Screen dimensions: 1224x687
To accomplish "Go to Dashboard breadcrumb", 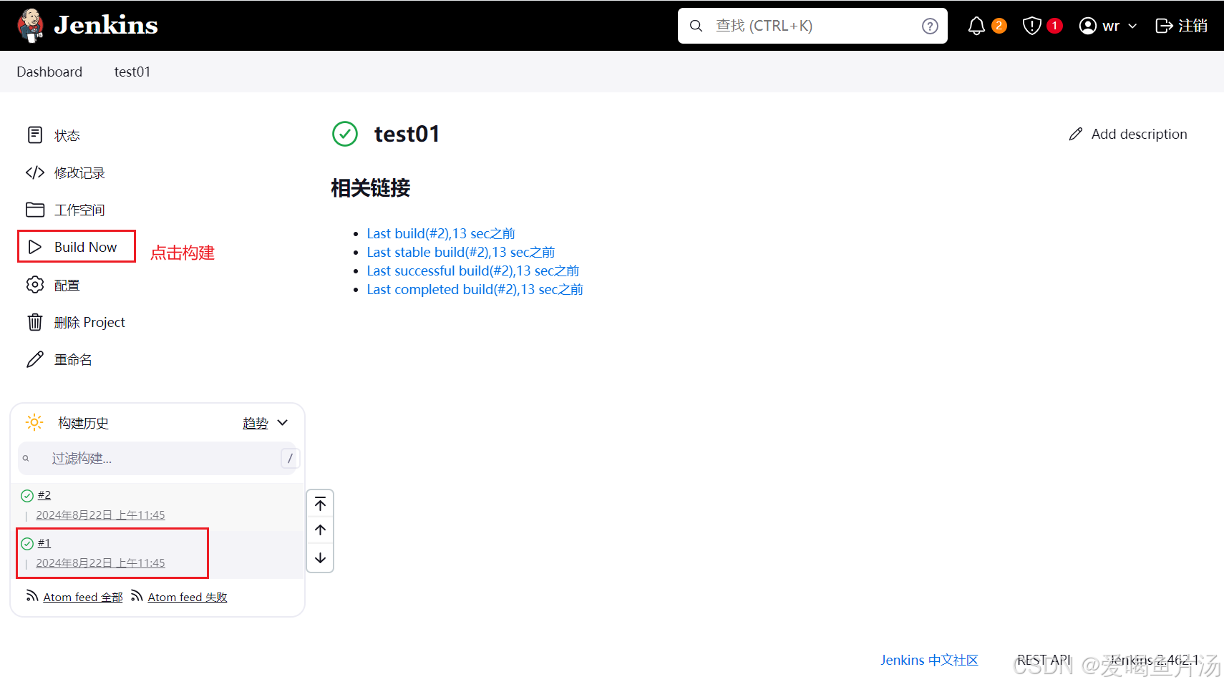I will point(49,72).
